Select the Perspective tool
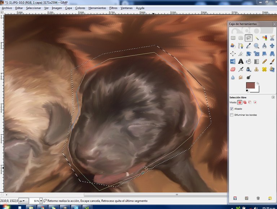Image resolution: width=277 pixels, height=209 pixels. 272,54
